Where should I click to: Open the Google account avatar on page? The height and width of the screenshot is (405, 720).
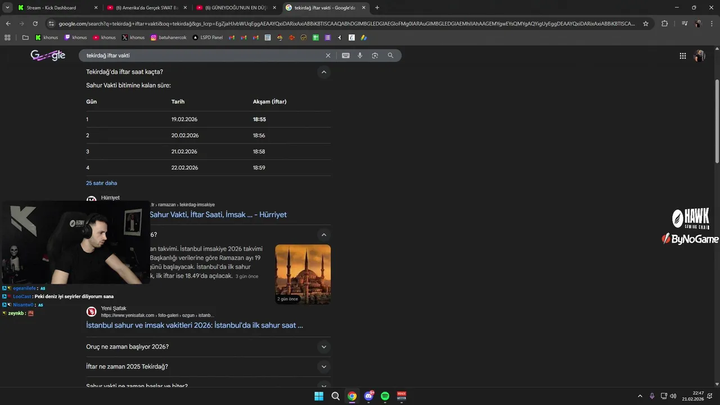(x=700, y=56)
